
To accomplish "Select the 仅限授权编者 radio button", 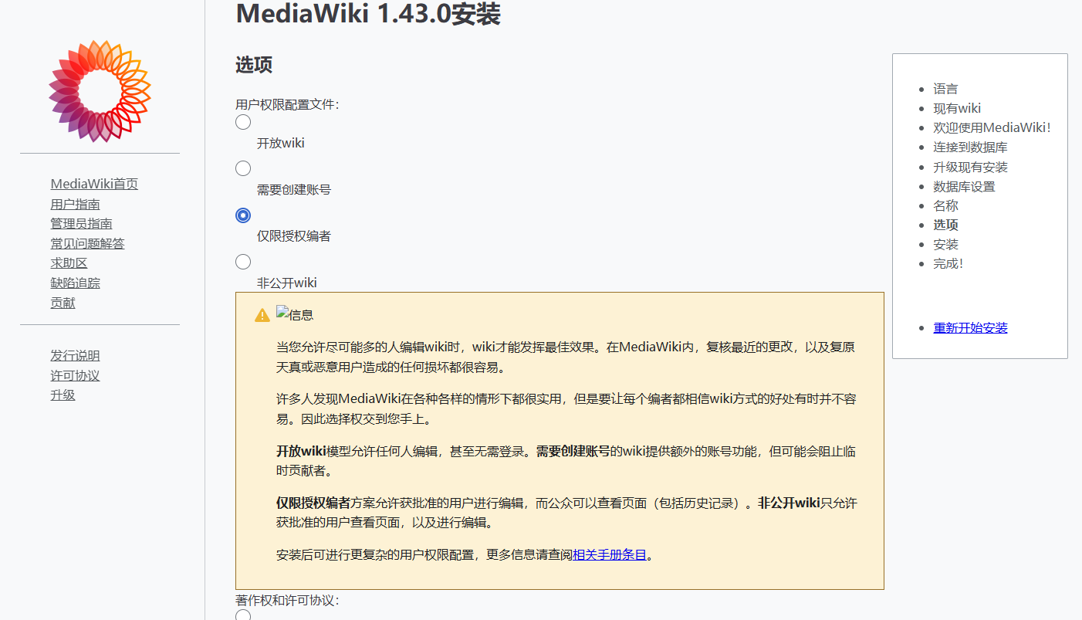I will 243,215.
